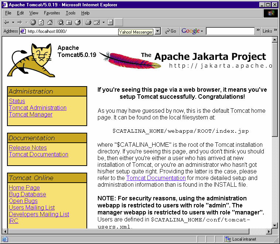280x244 pixels.
Task: Open the File menu
Action: point(8,13)
